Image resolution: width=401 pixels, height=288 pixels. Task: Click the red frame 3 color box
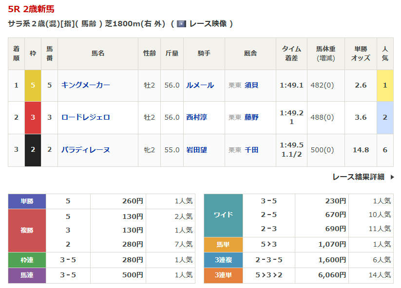(33, 117)
